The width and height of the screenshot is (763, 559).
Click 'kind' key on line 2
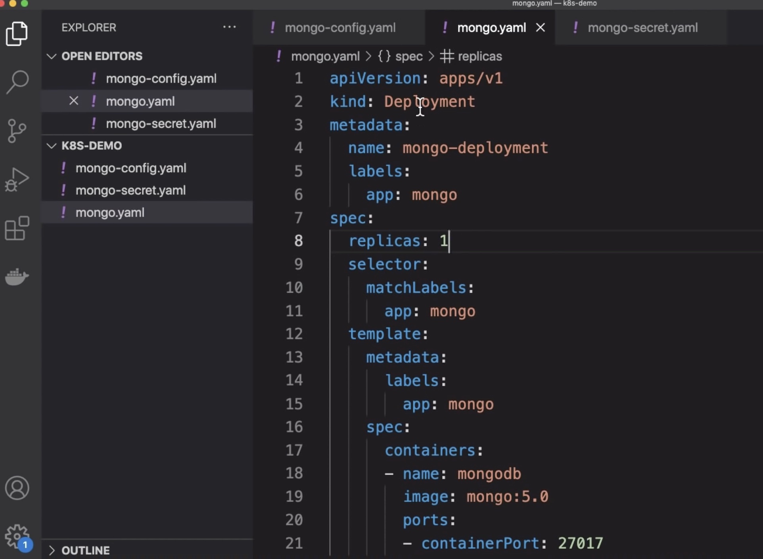pyautogui.click(x=348, y=102)
